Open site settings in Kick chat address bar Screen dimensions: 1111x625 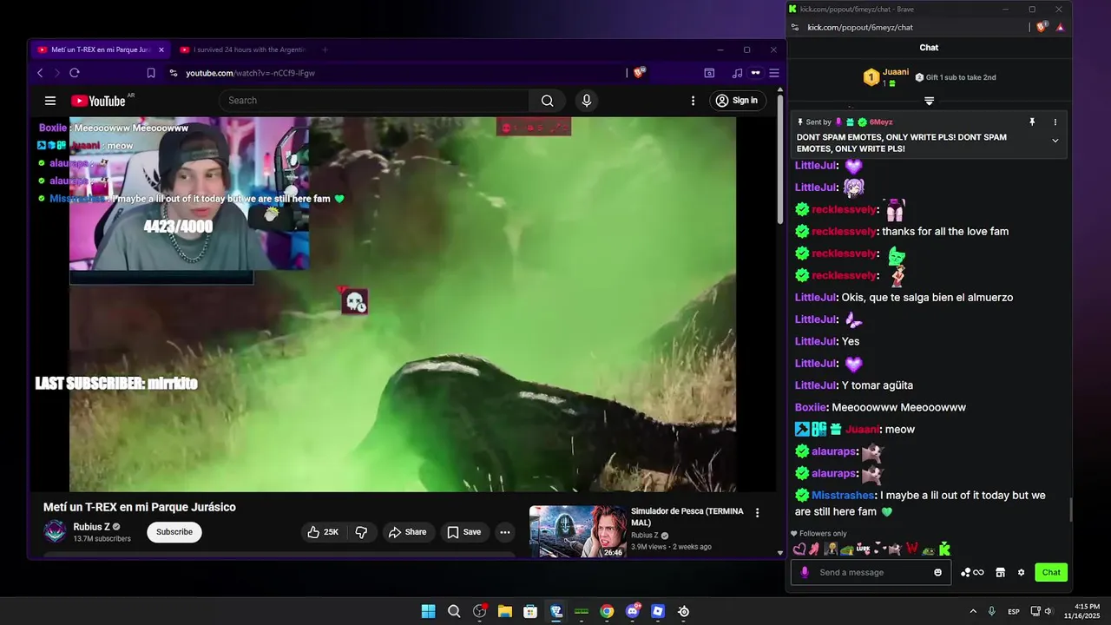(795, 28)
